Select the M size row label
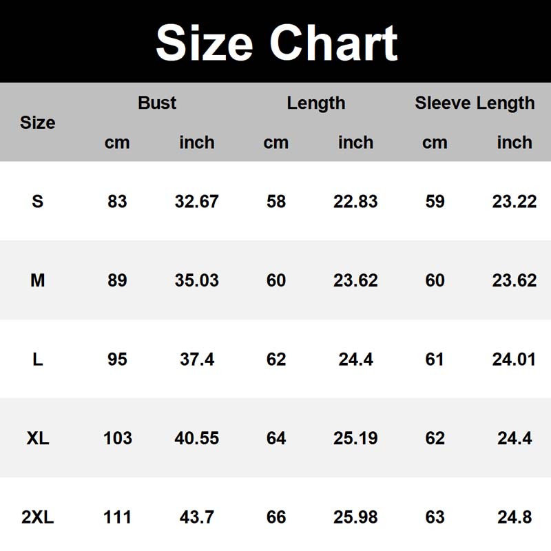This screenshot has width=551, height=551. [x=37, y=280]
